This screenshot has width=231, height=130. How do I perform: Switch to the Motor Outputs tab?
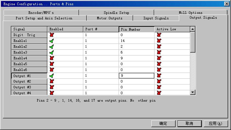(x=110, y=18)
